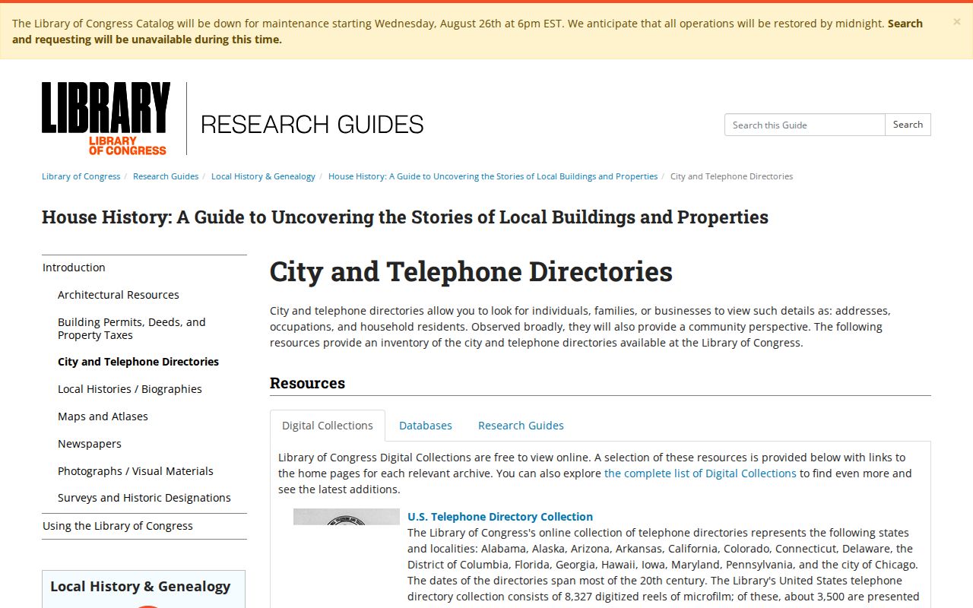Click the Telephone Directory Collection thumbnail

pyautogui.click(x=347, y=517)
